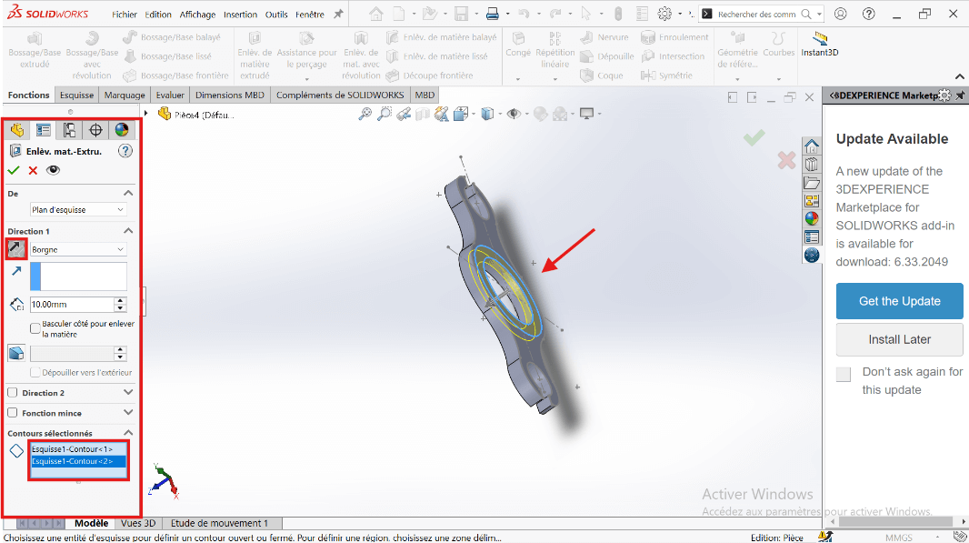This screenshot has width=969, height=543.
Task: Click the Get the Update button
Action: click(899, 301)
